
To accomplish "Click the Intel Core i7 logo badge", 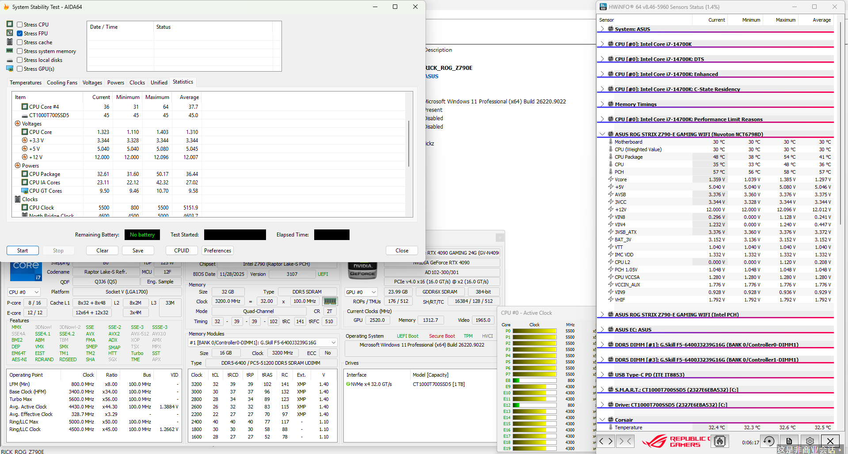I will click(26, 271).
